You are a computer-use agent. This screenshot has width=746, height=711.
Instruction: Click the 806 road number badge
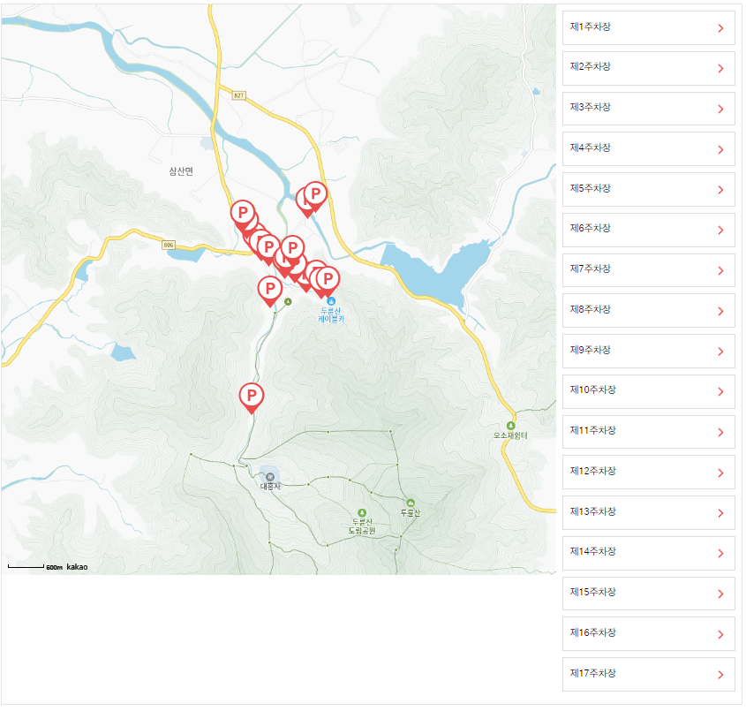coord(169,245)
